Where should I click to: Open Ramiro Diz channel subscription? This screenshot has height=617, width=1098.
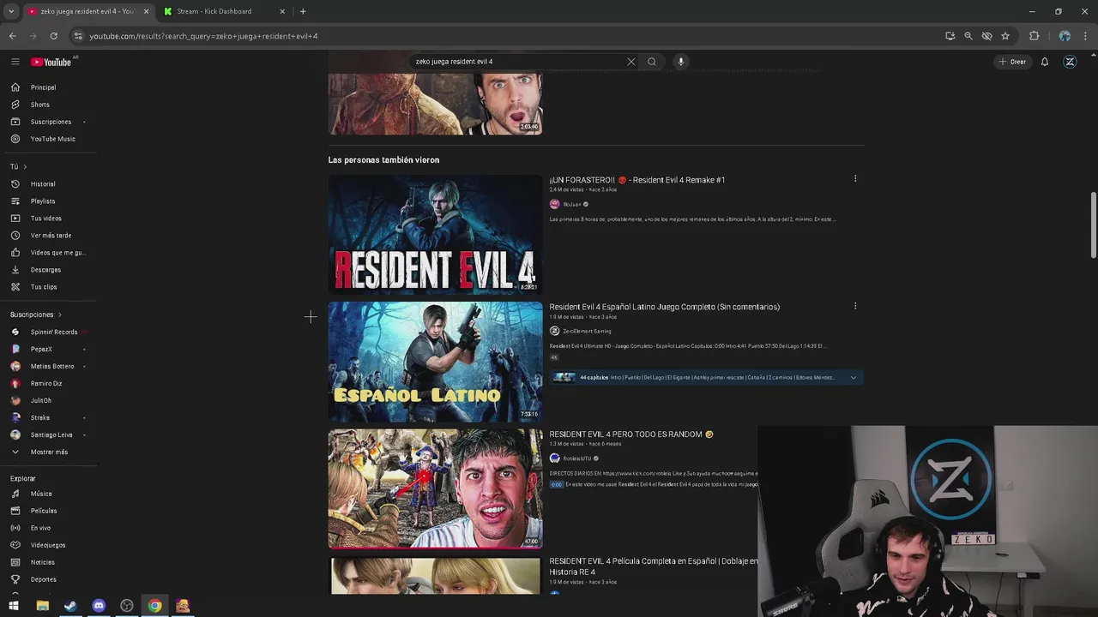[x=49, y=383]
